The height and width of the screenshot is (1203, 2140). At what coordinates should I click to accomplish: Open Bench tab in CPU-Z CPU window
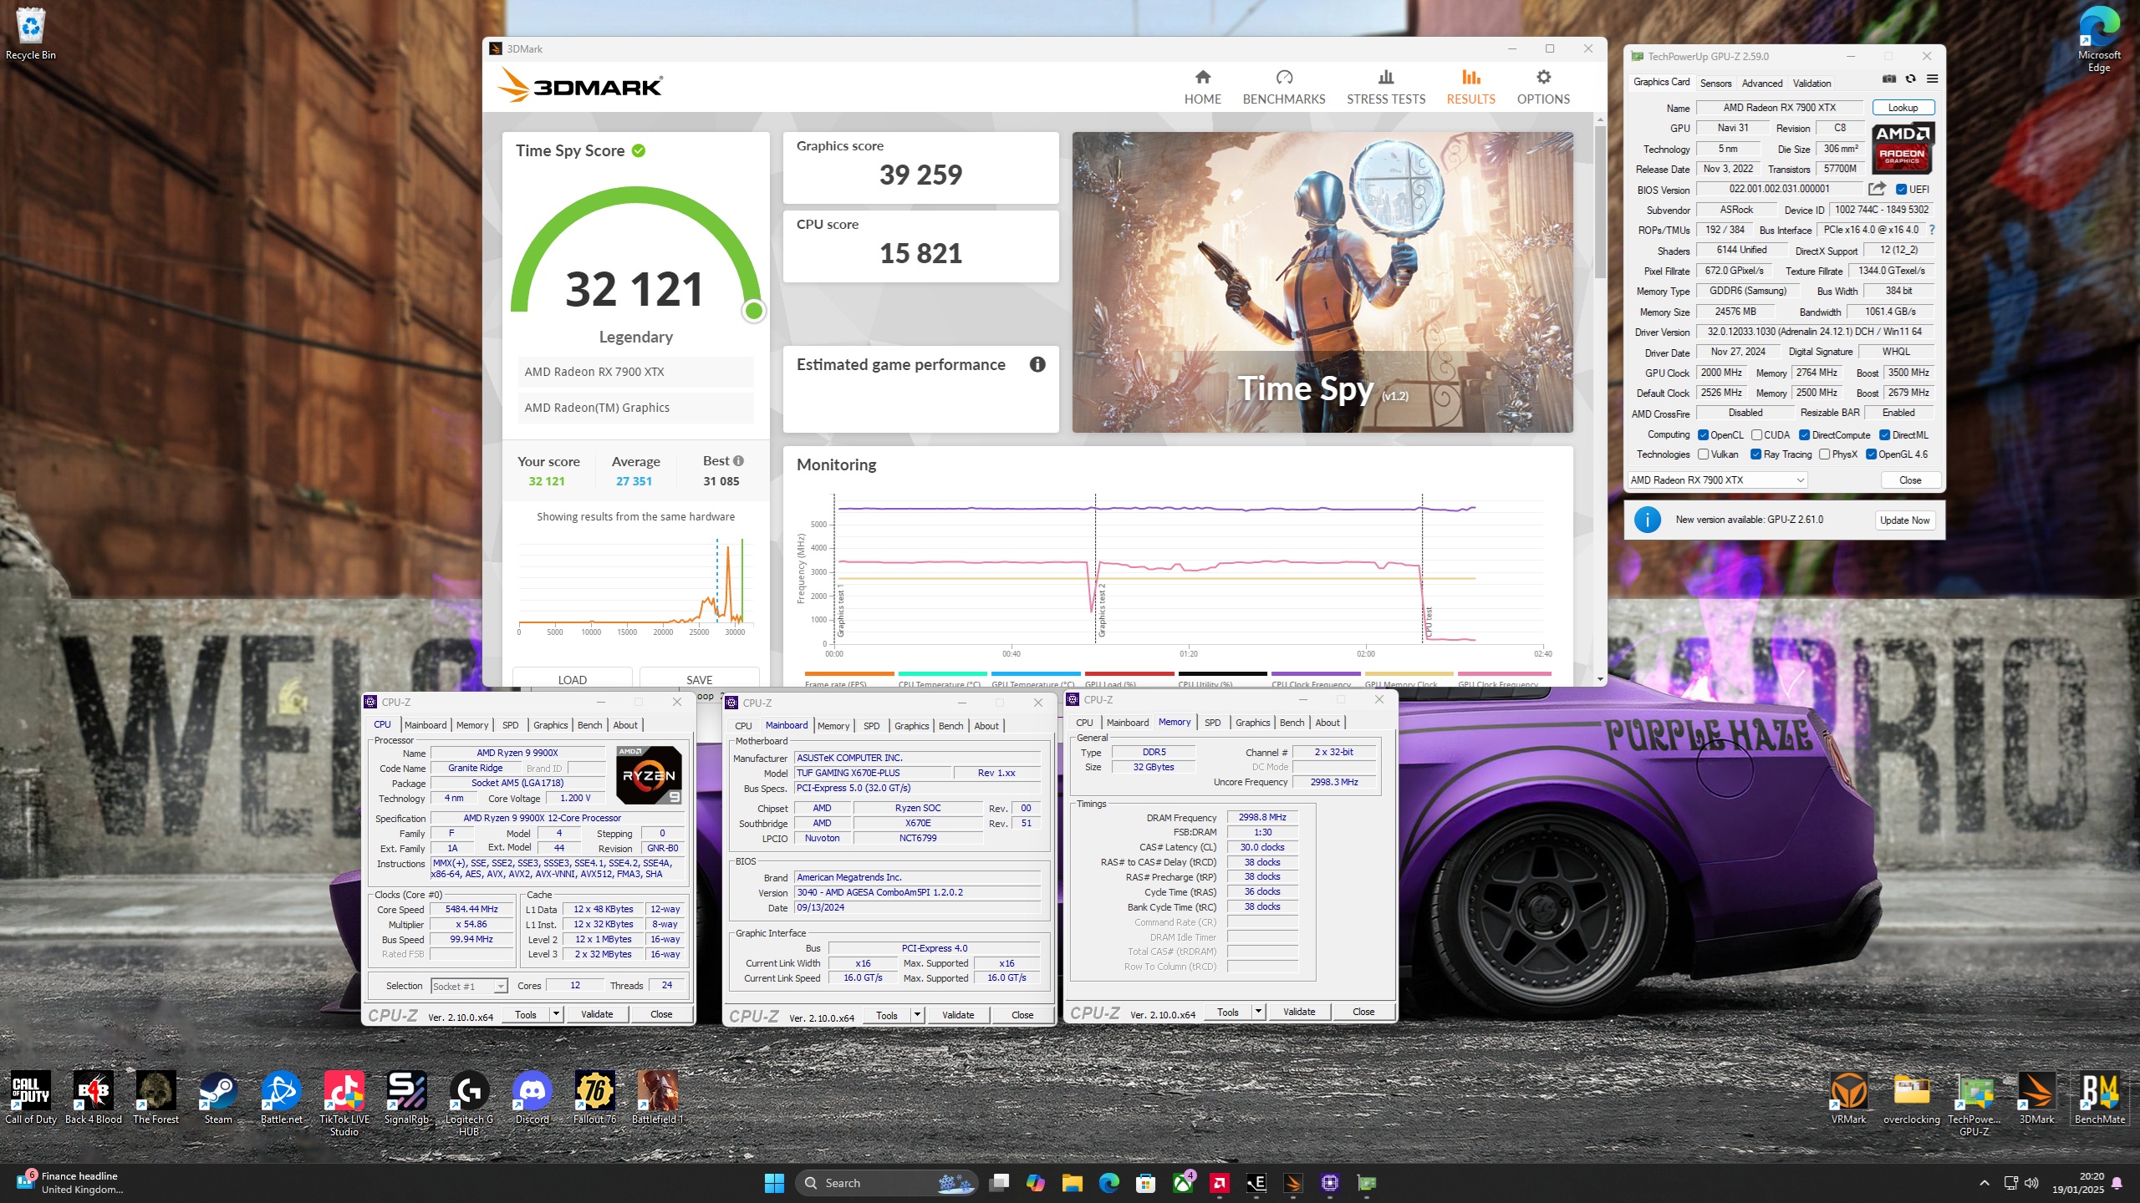pyautogui.click(x=589, y=725)
